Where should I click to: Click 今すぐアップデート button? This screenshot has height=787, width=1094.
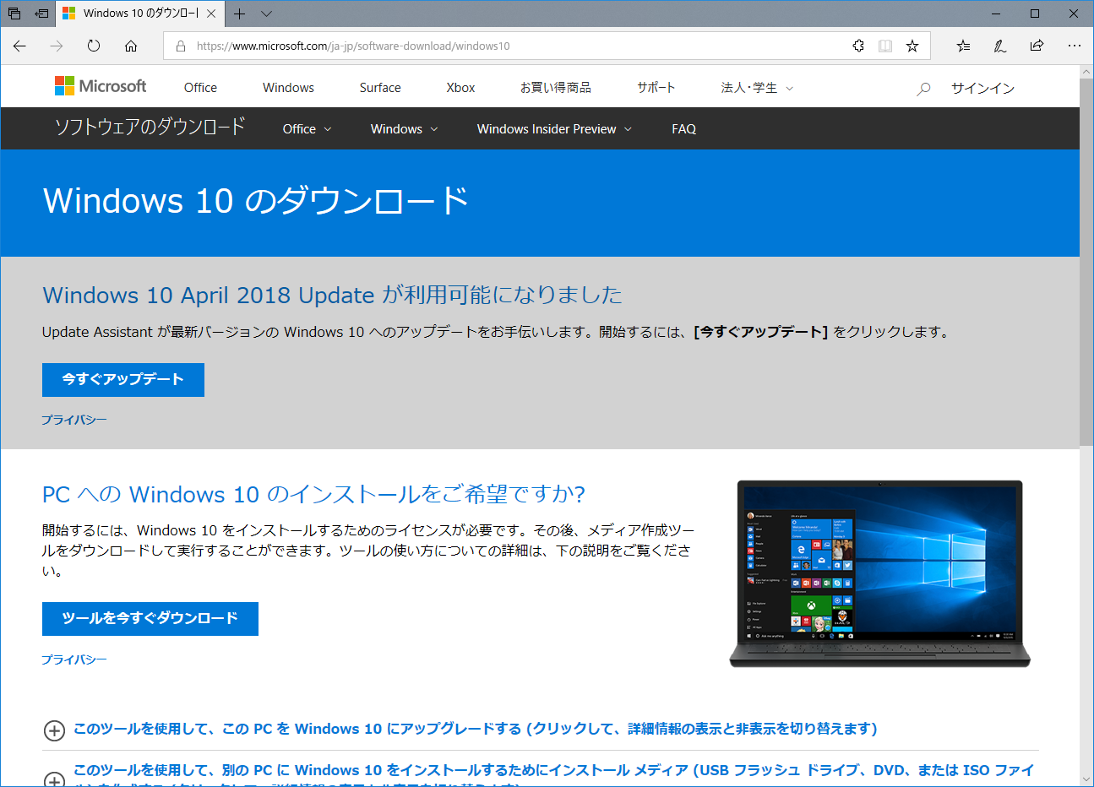coord(123,380)
